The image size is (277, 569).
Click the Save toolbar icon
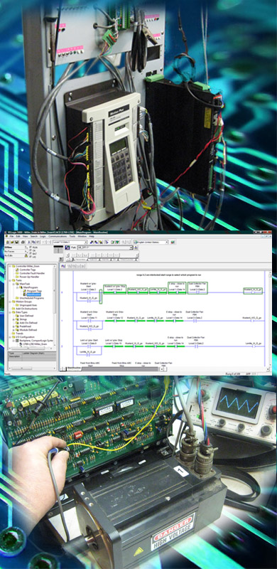coord(16,242)
